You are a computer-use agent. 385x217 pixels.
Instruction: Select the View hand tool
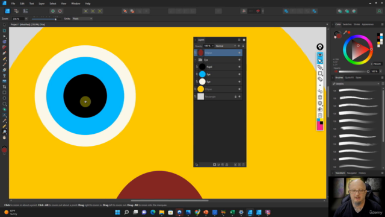coord(4,137)
